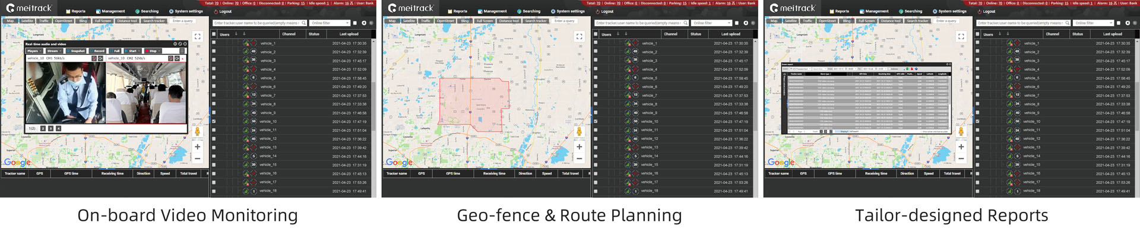Screen dimensions: 1140x235
Task: Expand the Stream dropdown in the video window
Action: pos(54,51)
